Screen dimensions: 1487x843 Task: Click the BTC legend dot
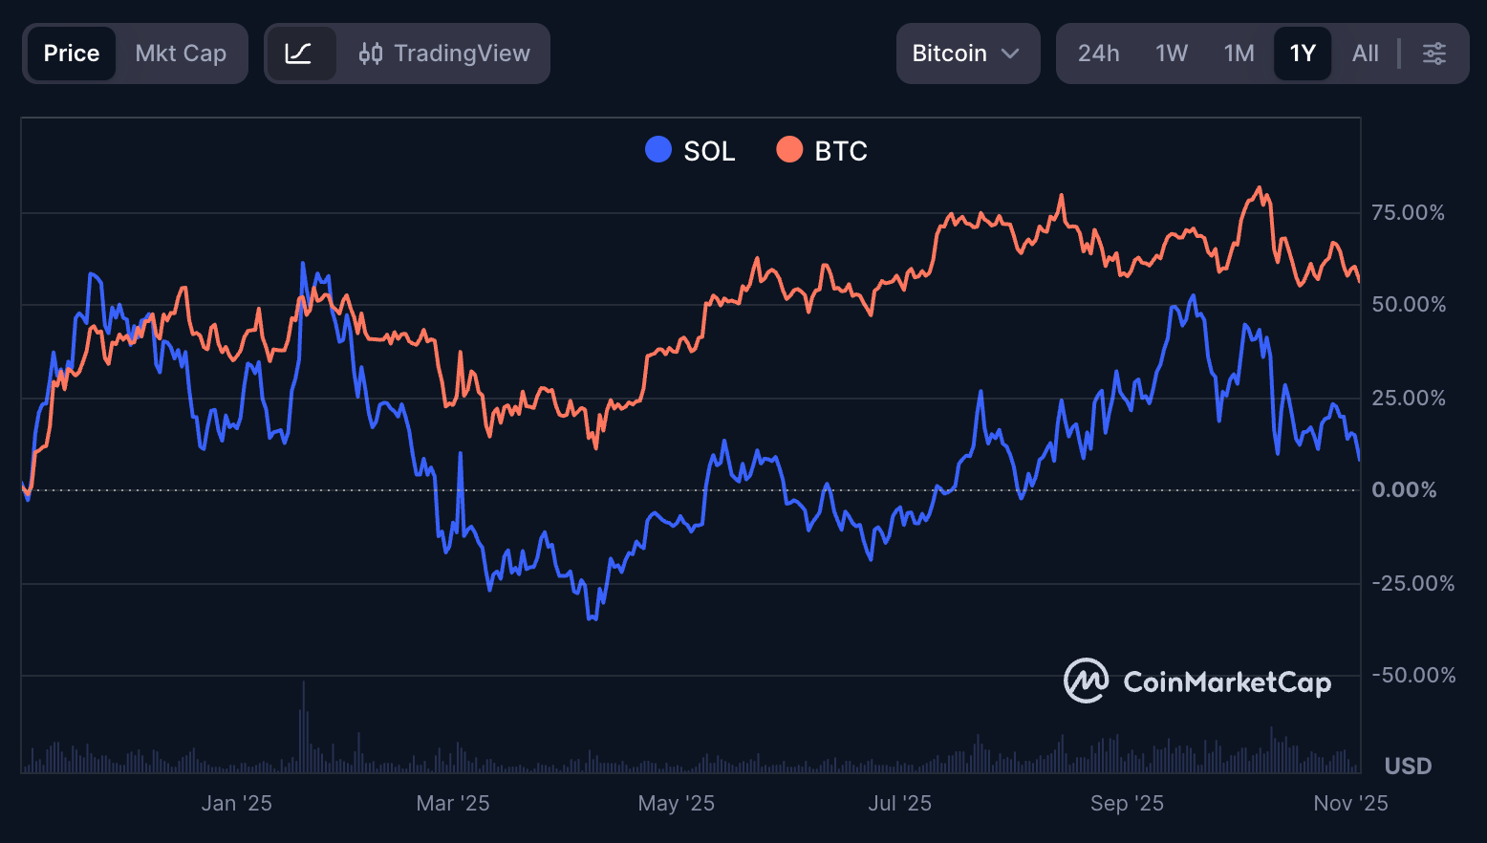coord(789,149)
